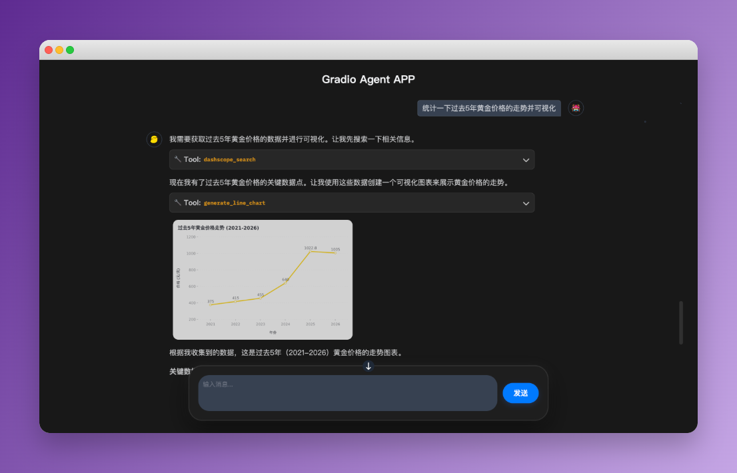Screen dimensions: 737x473
Task: Select the user message about 黄金价格
Action: pyautogui.click(x=488, y=108)
